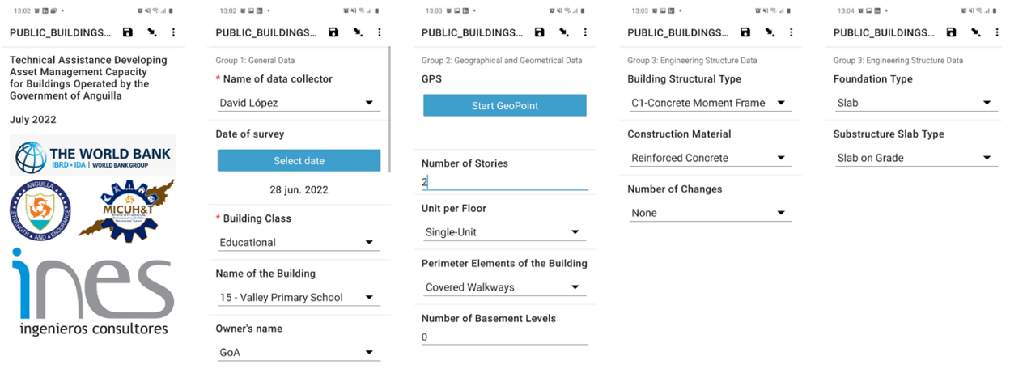This screenshot has width=1010, height=369.
Task: Click The World Bank logo
Action: (93, 157)
